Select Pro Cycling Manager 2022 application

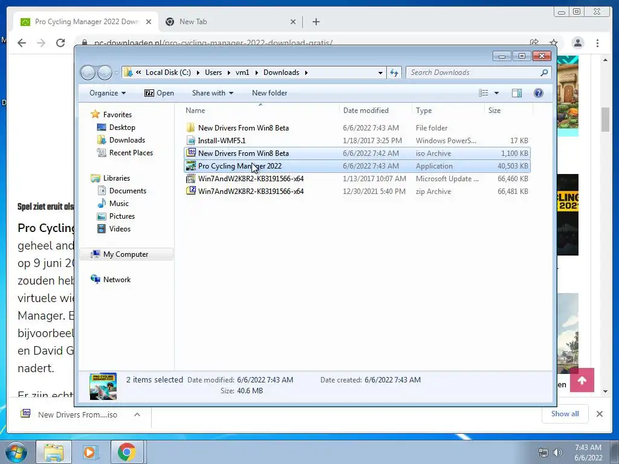tap(357, 166)
